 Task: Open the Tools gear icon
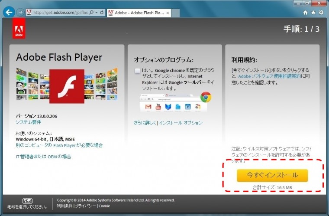click(x=321, y=13)
